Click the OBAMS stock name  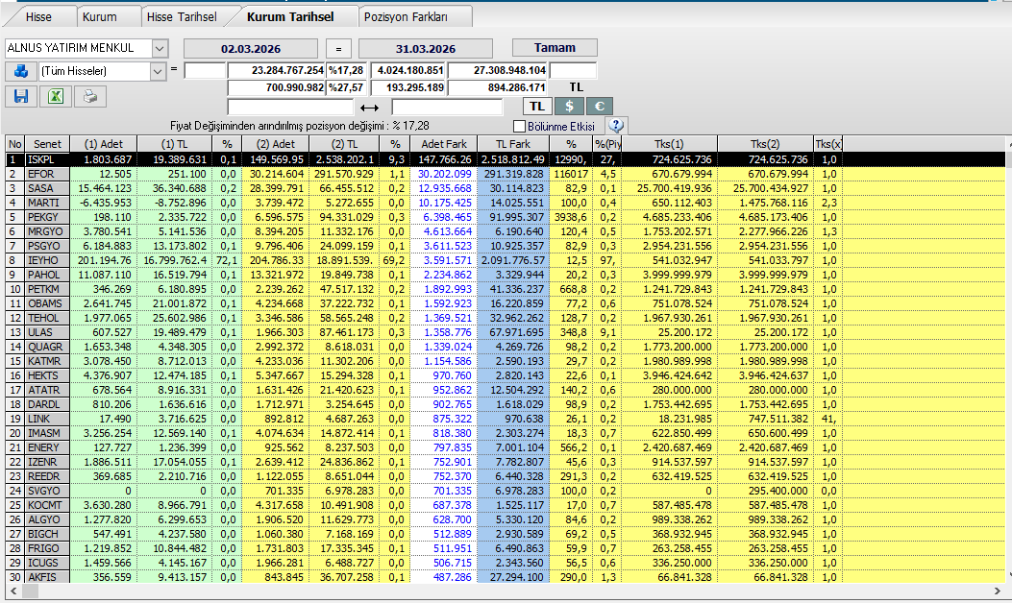point(45,303)
